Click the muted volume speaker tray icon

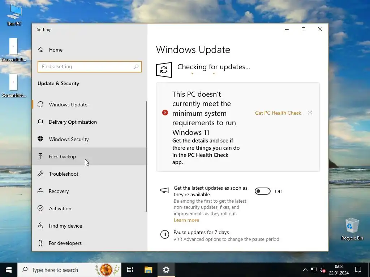point(323,270)
